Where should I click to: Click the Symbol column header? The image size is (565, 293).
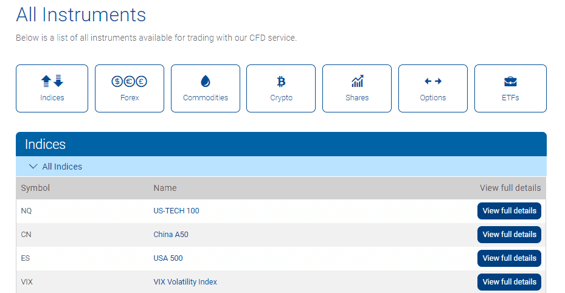(35, 188)
